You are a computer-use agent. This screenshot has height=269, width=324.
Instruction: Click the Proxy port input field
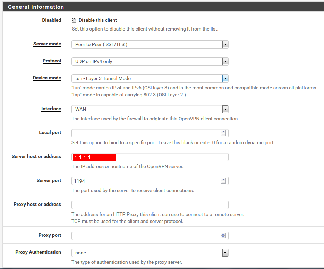pos(146,236)
